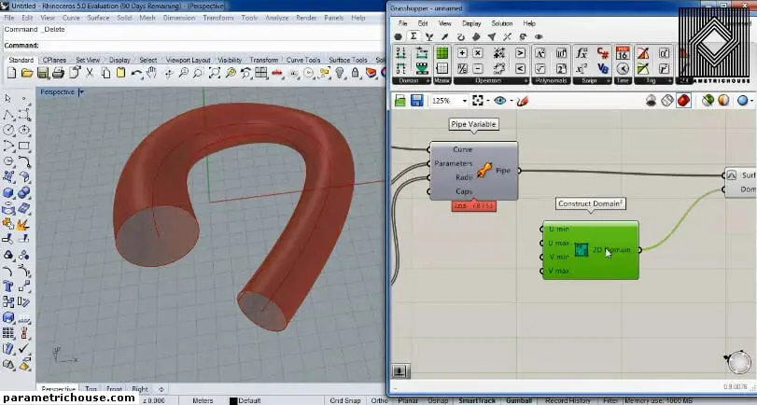Click the Save icon in Rhino toolbar
The width and height of the screenshot is (757, 405).
[41, 73]
